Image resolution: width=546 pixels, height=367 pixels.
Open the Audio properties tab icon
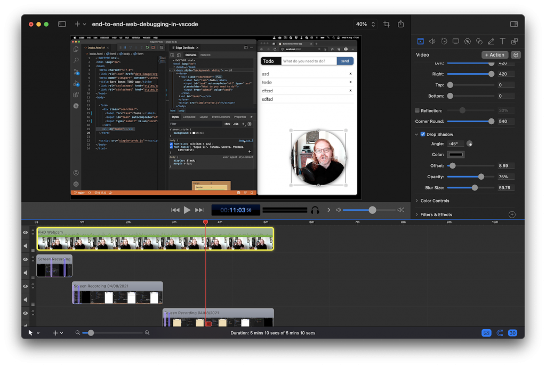(432, 42)
